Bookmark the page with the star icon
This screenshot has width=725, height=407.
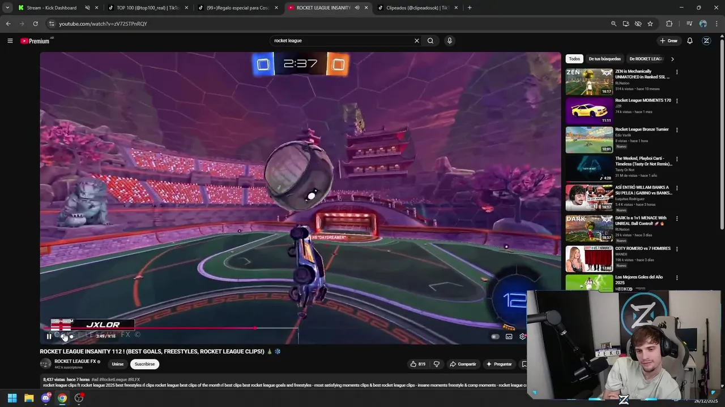pos(650,24)
